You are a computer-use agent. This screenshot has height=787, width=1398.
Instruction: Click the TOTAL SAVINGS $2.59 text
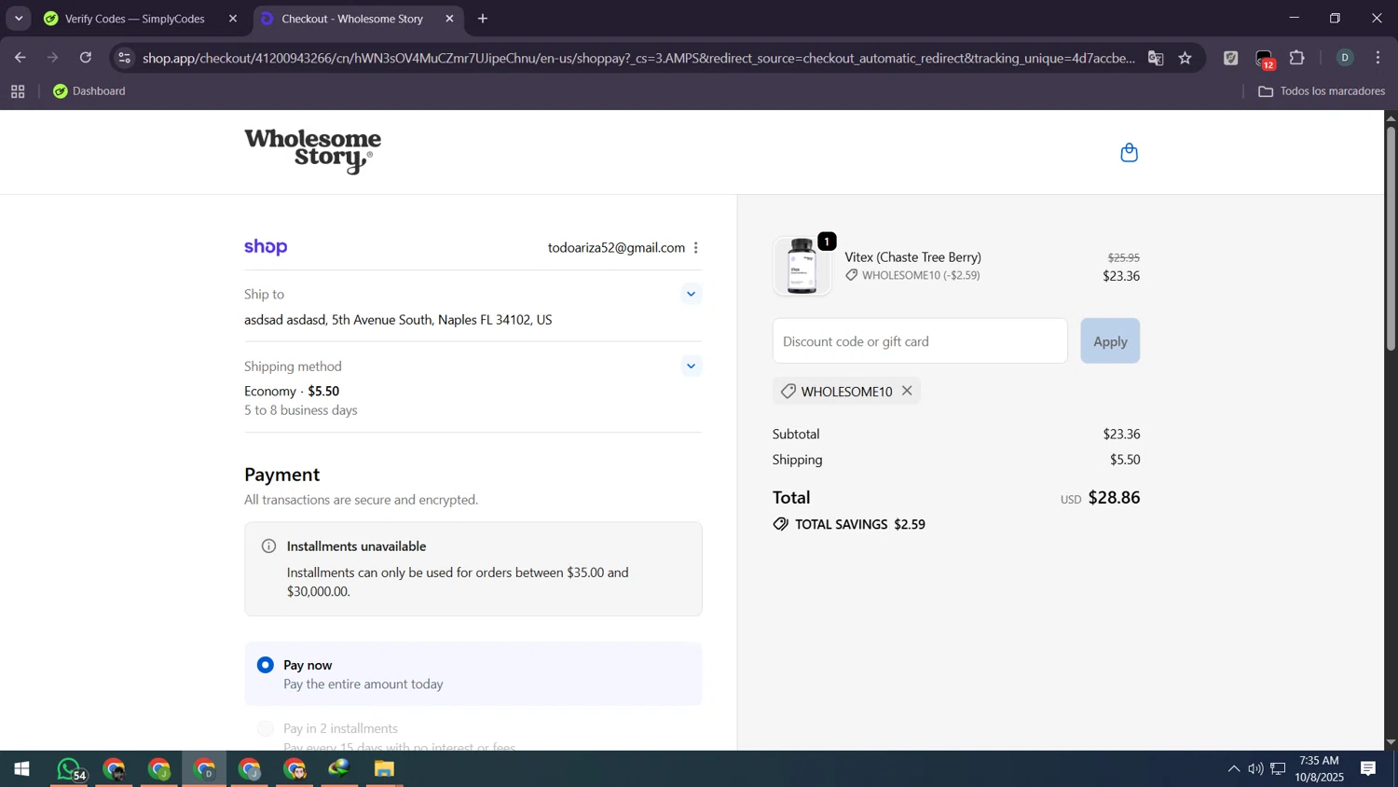(x=860, y=525)
